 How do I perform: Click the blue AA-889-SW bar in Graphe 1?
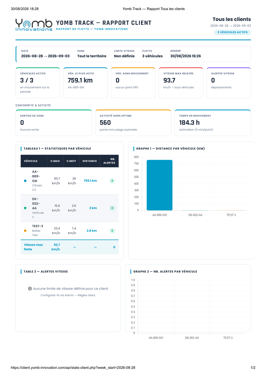159,185
